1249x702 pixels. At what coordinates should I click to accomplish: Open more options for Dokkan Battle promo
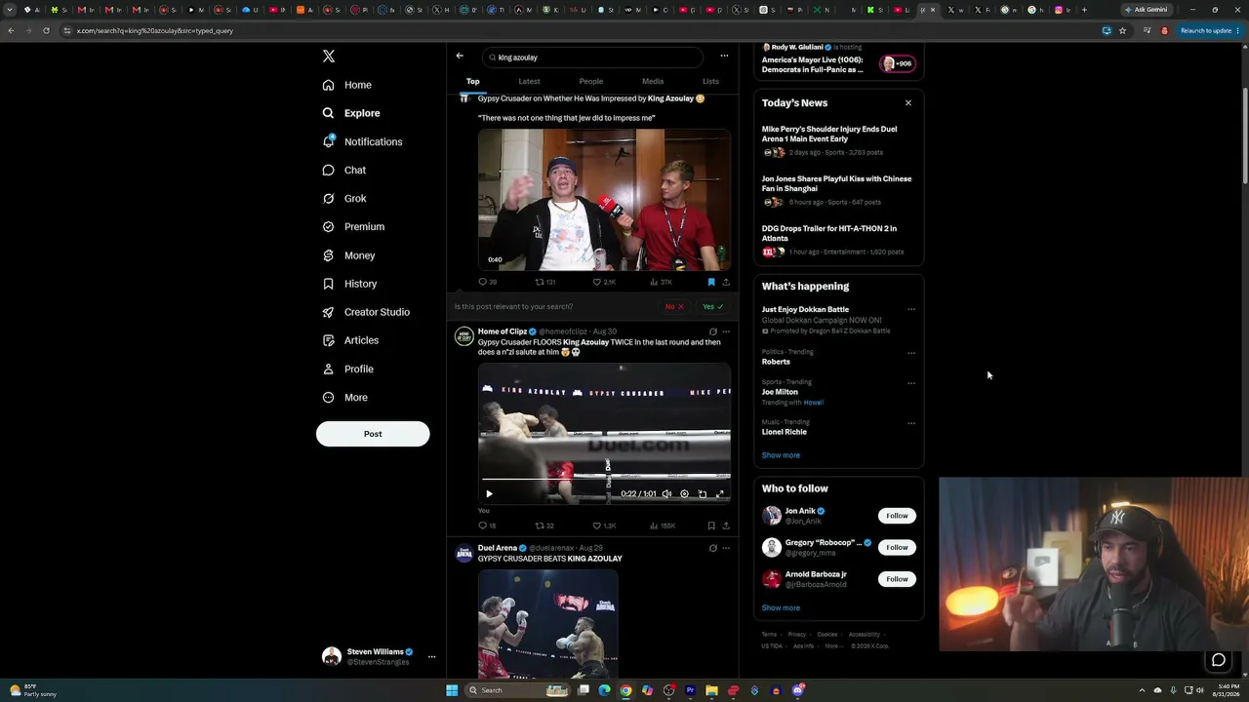tap(911, 310)
